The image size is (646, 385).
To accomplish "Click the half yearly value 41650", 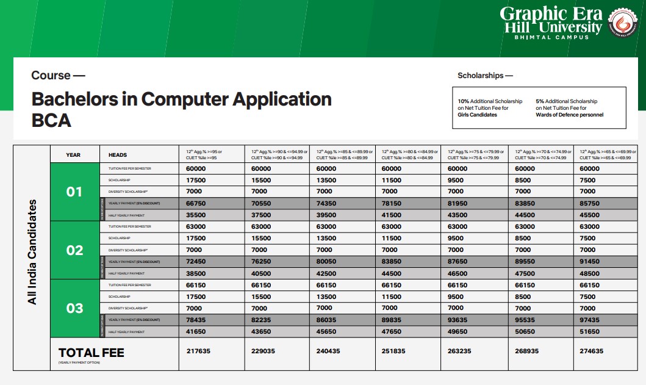I will point(196,331).
